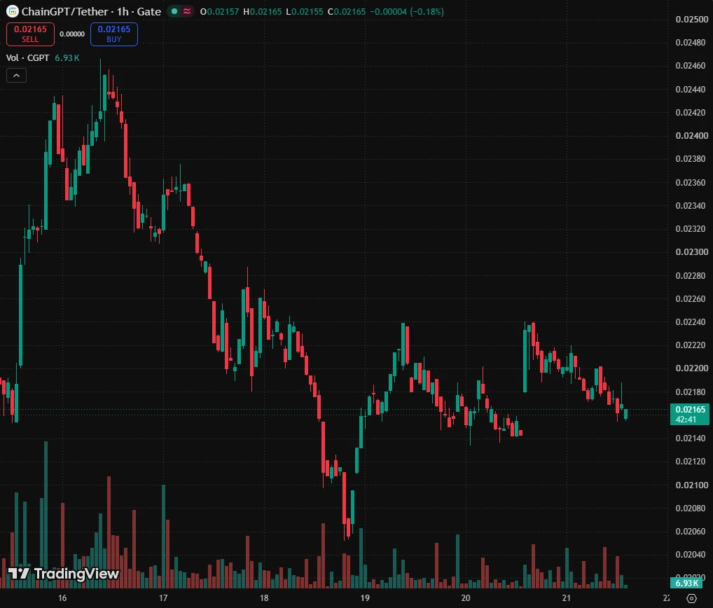The image size is (713, 608).
Task: Click date "20" on the time axis
Action: click(x=465, y=598)
